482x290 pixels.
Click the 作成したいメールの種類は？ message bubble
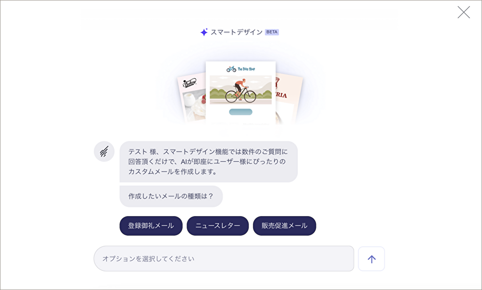click(171, 196)
